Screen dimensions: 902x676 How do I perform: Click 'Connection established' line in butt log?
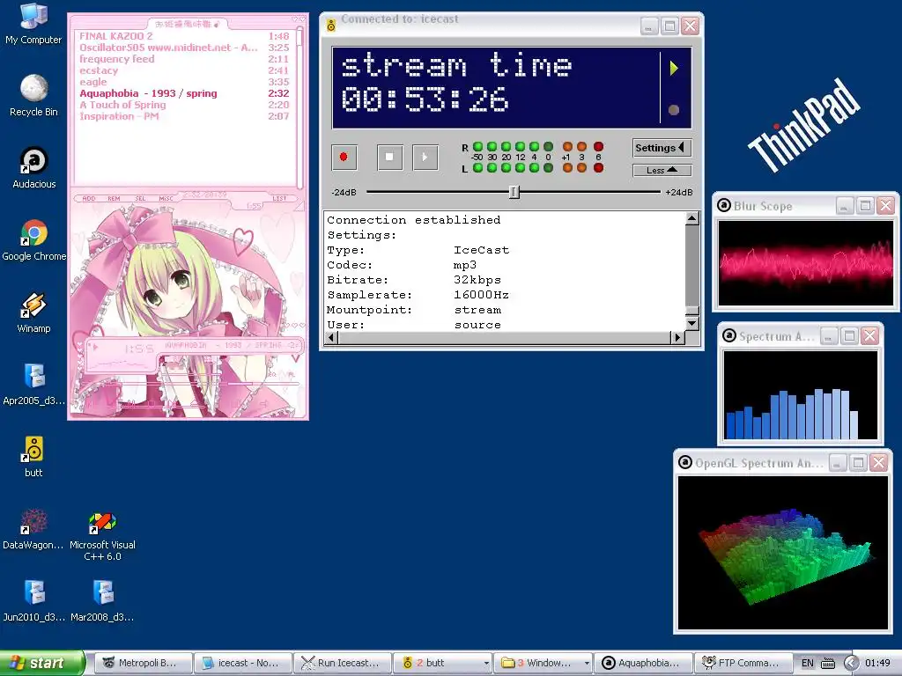(414, 219)
